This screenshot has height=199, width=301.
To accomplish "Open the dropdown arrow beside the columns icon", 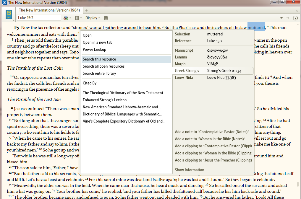I will click(x=81, y=18).
